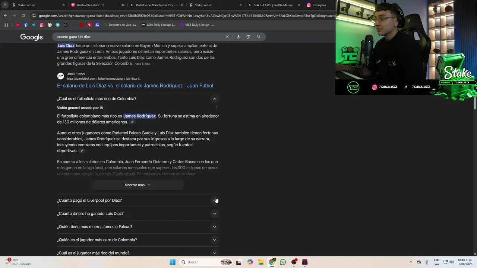Click the Google logo
The image size is (477, 268).
32,37
